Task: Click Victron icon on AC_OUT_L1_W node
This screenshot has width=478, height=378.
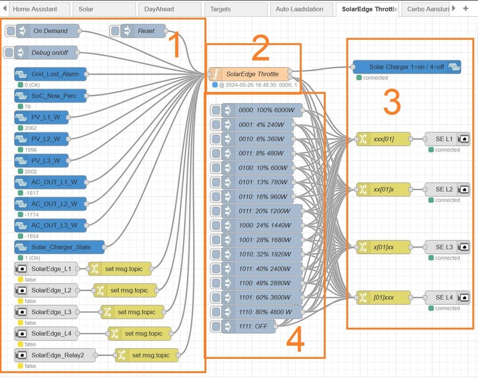Action: point(21,182)
